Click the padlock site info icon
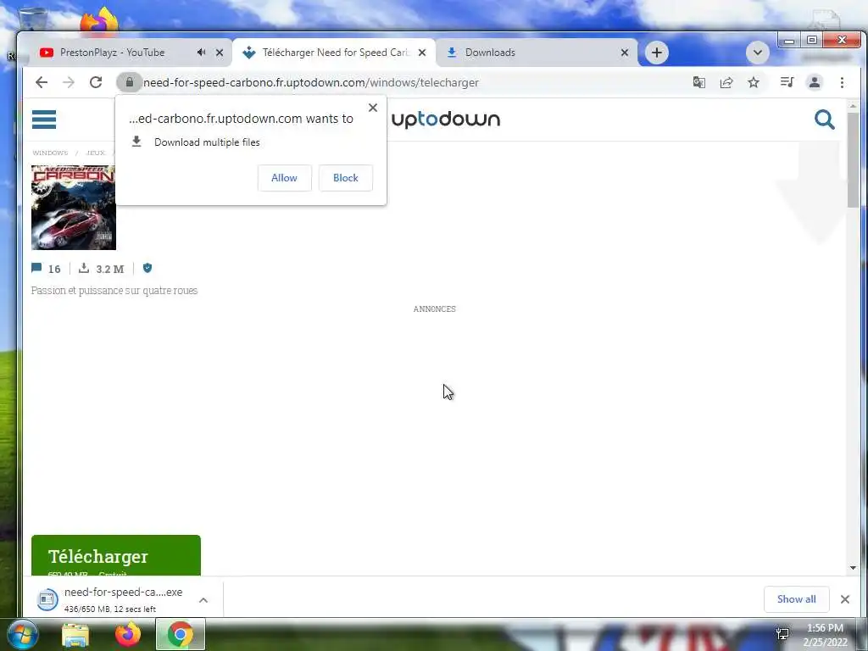 pos(130,82)
